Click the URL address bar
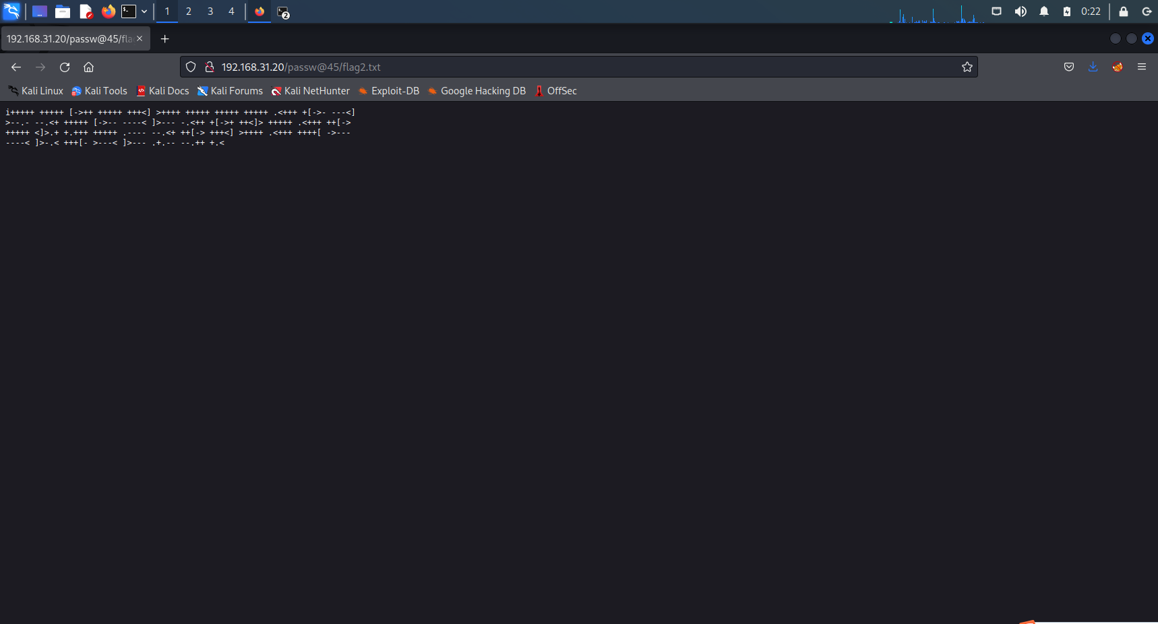Image resolution: width=1158 pixels, height=624 pixels. click(x=578, y=67)
